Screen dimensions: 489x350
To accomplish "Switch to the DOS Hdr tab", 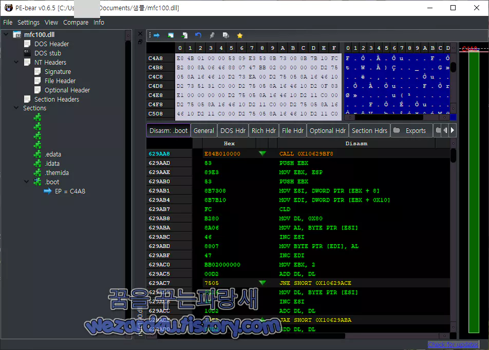I will 233,130.
